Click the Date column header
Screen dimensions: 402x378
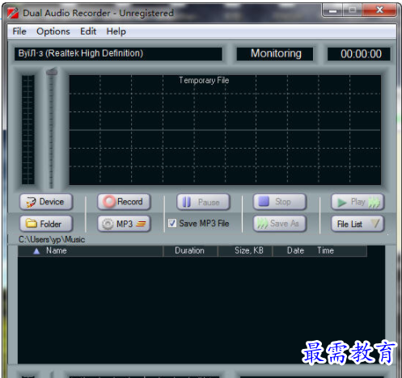click(x=295, y=251)
